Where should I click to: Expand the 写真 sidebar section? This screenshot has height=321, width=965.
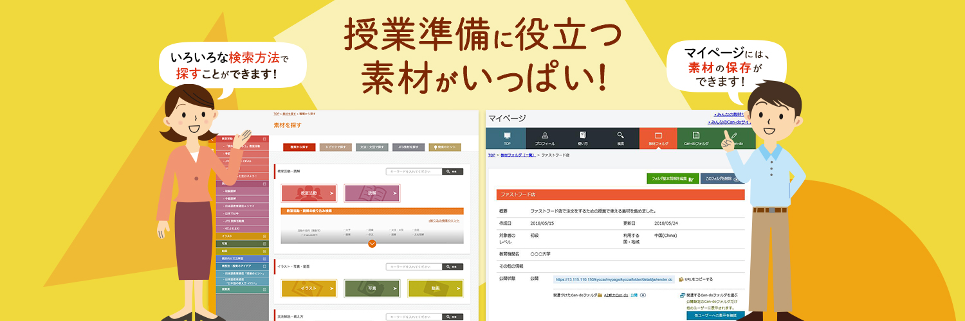click(265, 244)
